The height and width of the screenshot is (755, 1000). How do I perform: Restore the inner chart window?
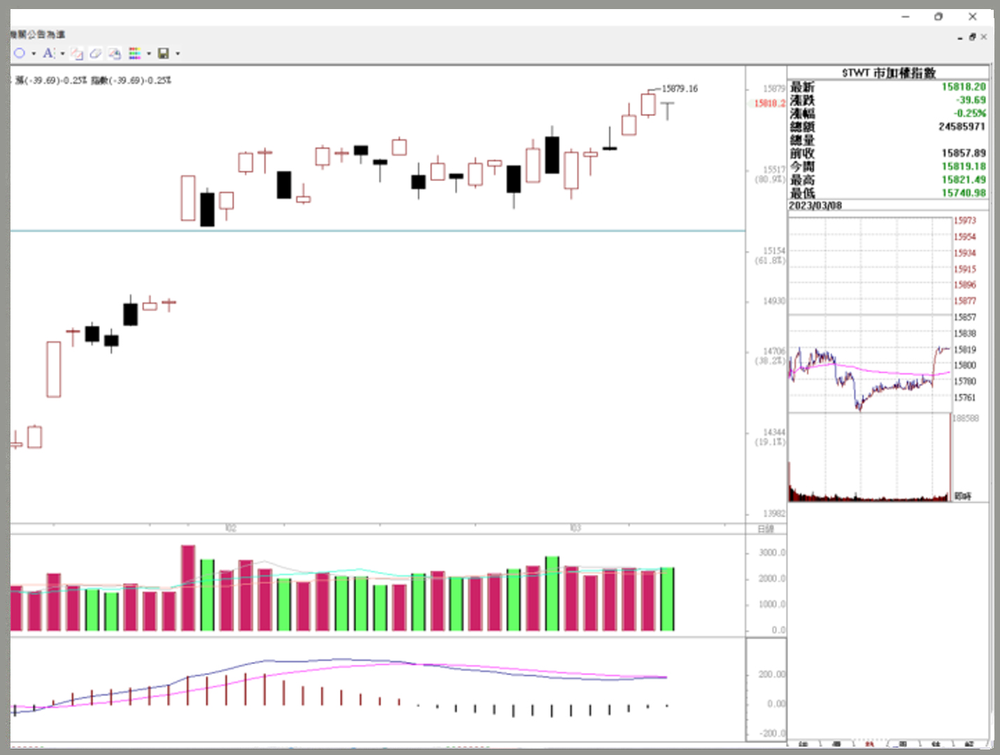[x=972, y=37]
